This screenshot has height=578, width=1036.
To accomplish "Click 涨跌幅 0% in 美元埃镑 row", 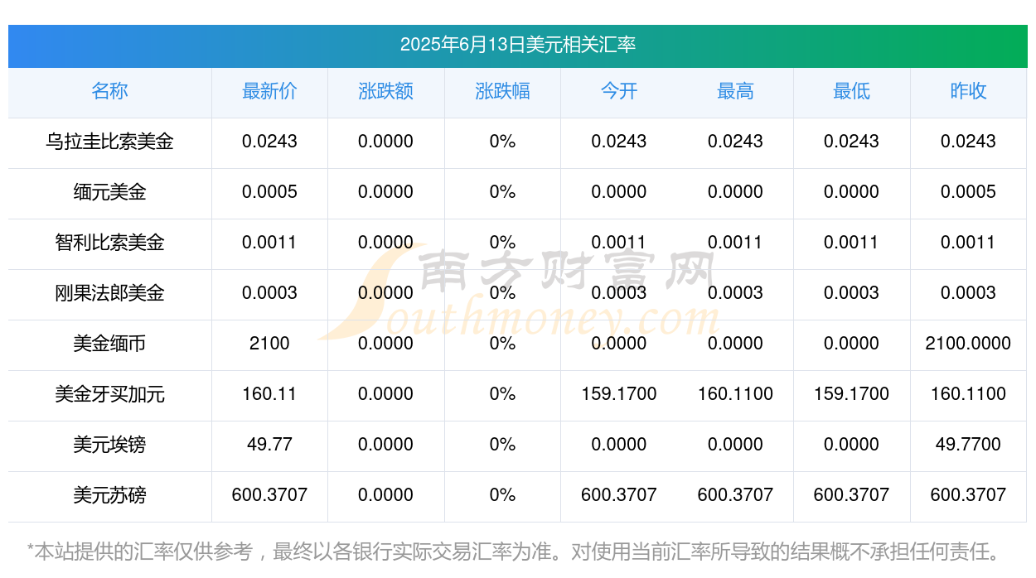I will click(502, 445).
